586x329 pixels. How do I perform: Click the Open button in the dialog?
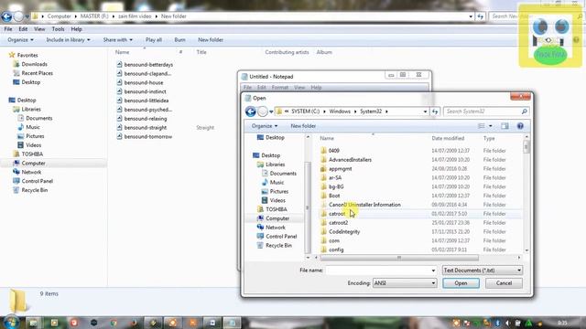[x=461, y=283]
